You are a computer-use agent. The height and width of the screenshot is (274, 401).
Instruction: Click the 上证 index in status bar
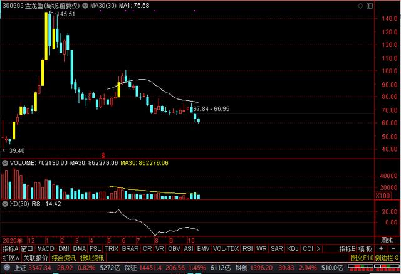(18, 267)
